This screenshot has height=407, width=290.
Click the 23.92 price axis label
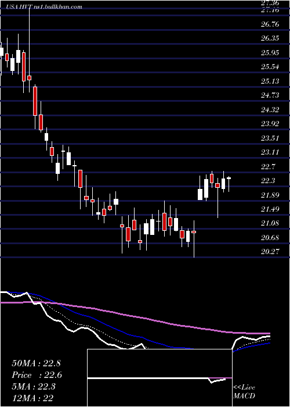[x=270, y=123]
